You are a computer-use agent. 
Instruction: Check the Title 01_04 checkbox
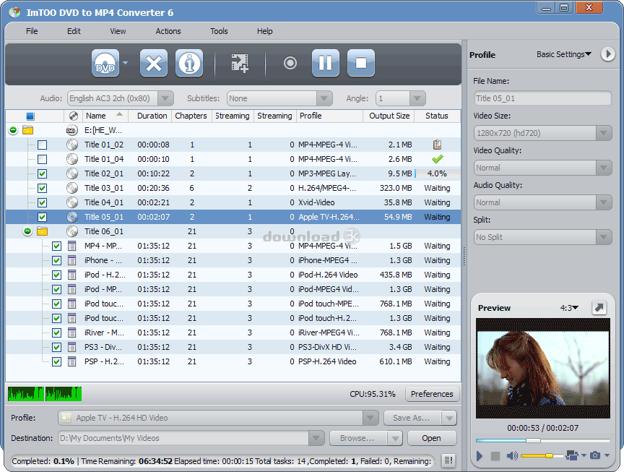pos(42,159)
